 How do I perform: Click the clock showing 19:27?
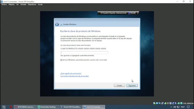tap(182, 107)
